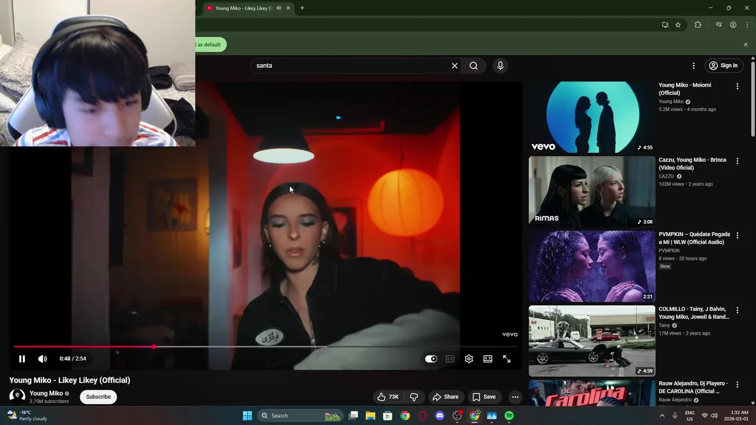756x425 pixels.
Task: Toggle autoplay switch in player
Action: tap(431, 359)
